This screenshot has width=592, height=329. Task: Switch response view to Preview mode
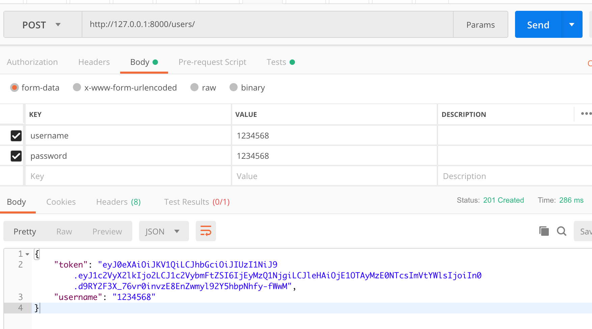tap(107, 231)
